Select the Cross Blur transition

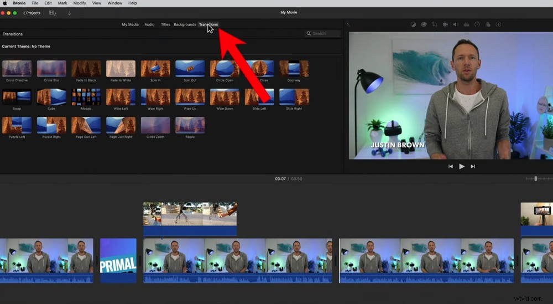tap(51, 69)
